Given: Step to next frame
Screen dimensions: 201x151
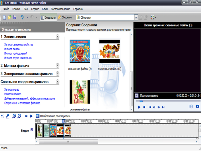Looking at the screenshot, I should tap(159, 107).
